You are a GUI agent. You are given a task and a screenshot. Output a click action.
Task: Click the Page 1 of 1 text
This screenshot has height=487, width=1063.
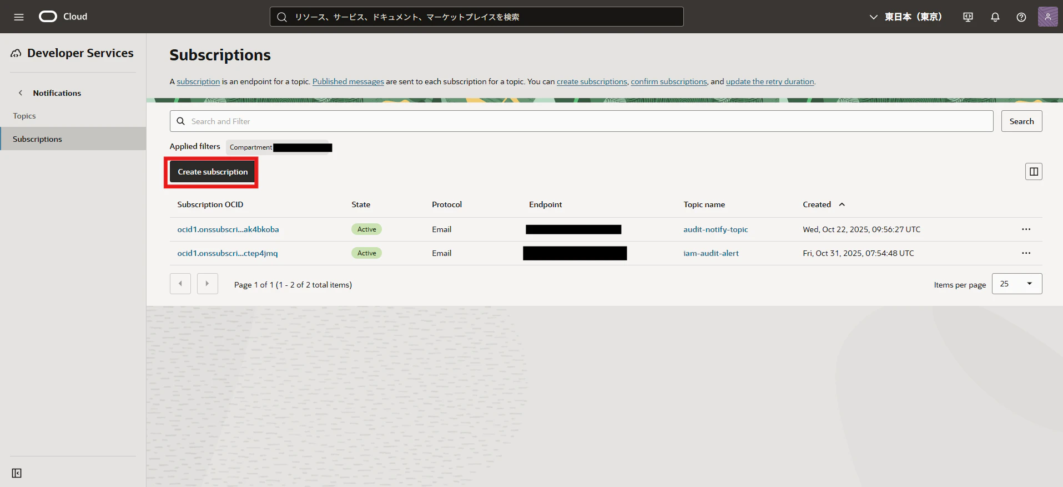(x=293, y=285)
